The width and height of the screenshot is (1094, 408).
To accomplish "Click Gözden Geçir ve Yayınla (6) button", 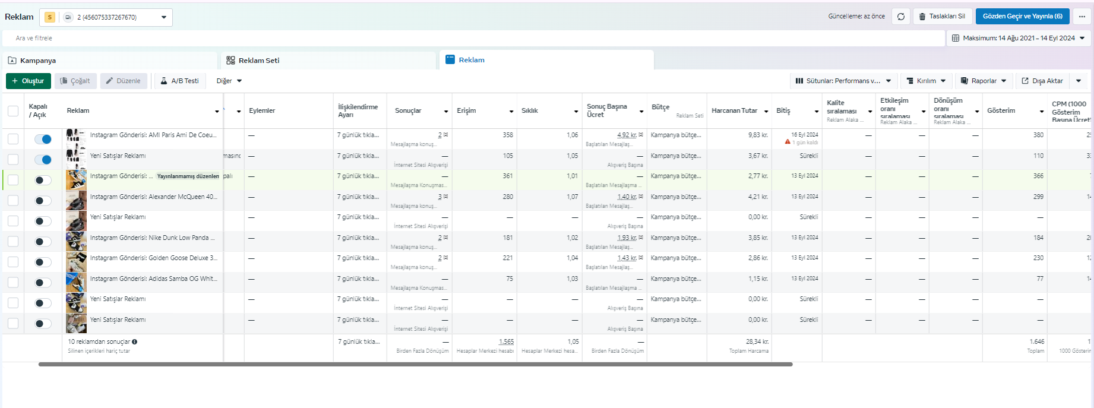I will [1022, 17].
